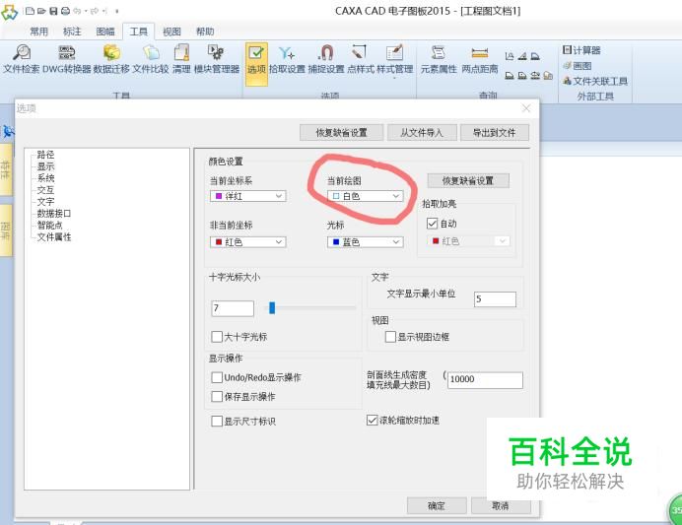This screenshot has height=525, width=682.
Task: Open the 文件关联工具 file association tool
Action: tap(595, 81)
